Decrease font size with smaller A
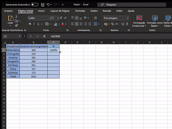172x129 pixels. (65, 18)
